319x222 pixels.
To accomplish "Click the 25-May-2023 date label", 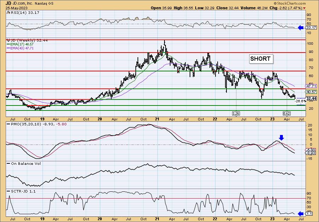I will pos(16,8).
